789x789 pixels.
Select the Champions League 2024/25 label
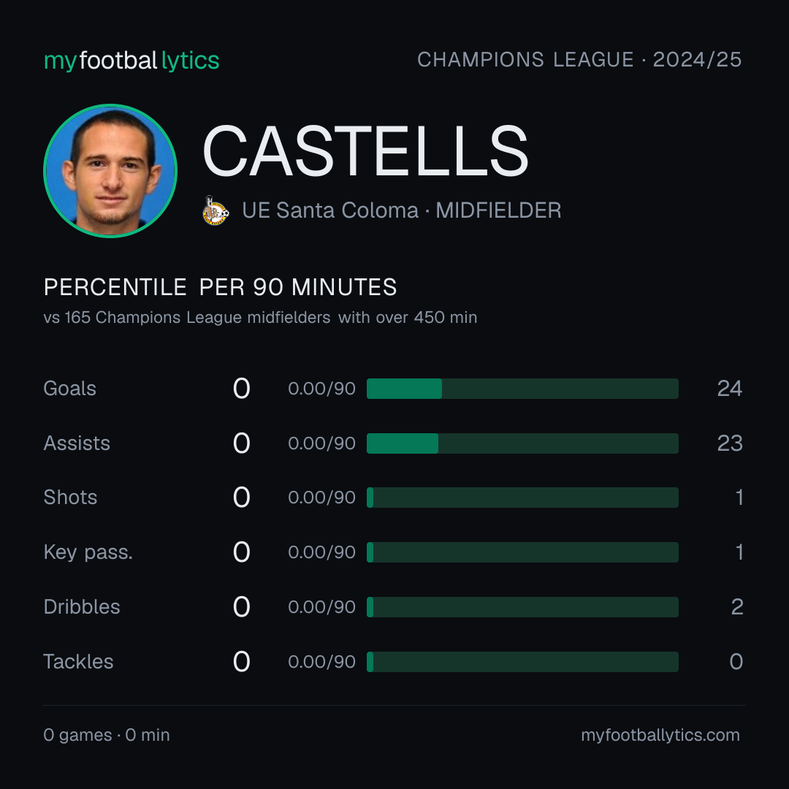point(579,59)
